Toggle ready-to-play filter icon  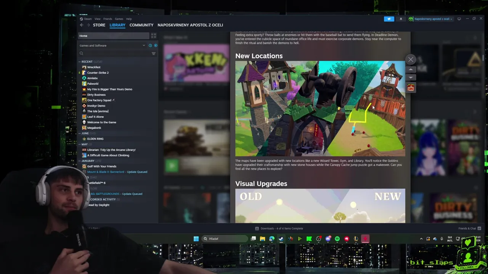[x=156, y=46]
